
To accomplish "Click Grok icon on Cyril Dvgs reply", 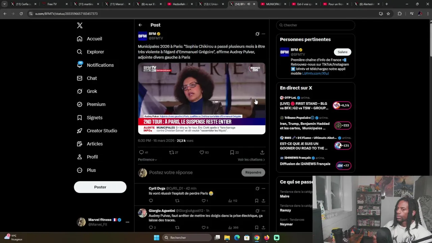I will click(x=258, y=189).
